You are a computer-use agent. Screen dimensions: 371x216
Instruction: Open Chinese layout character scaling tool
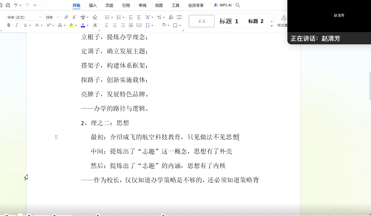point(148,17)
